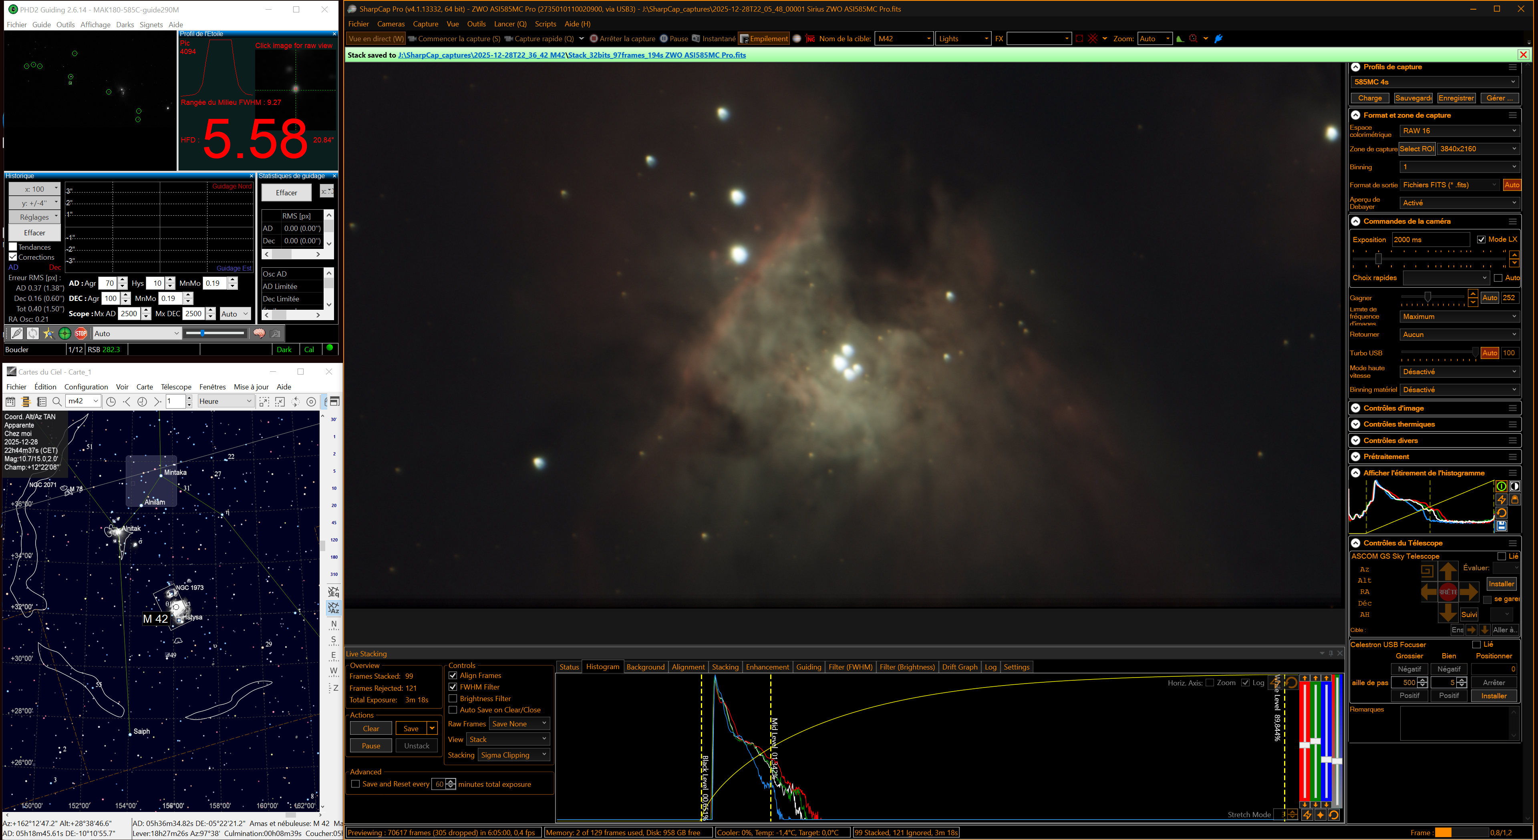Open Stacking Sigma Clipping dropdown

pos(513,755)
